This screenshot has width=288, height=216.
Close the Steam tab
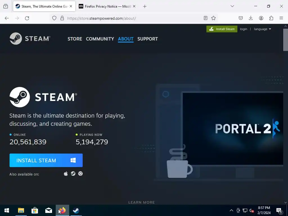pos(71,6)
